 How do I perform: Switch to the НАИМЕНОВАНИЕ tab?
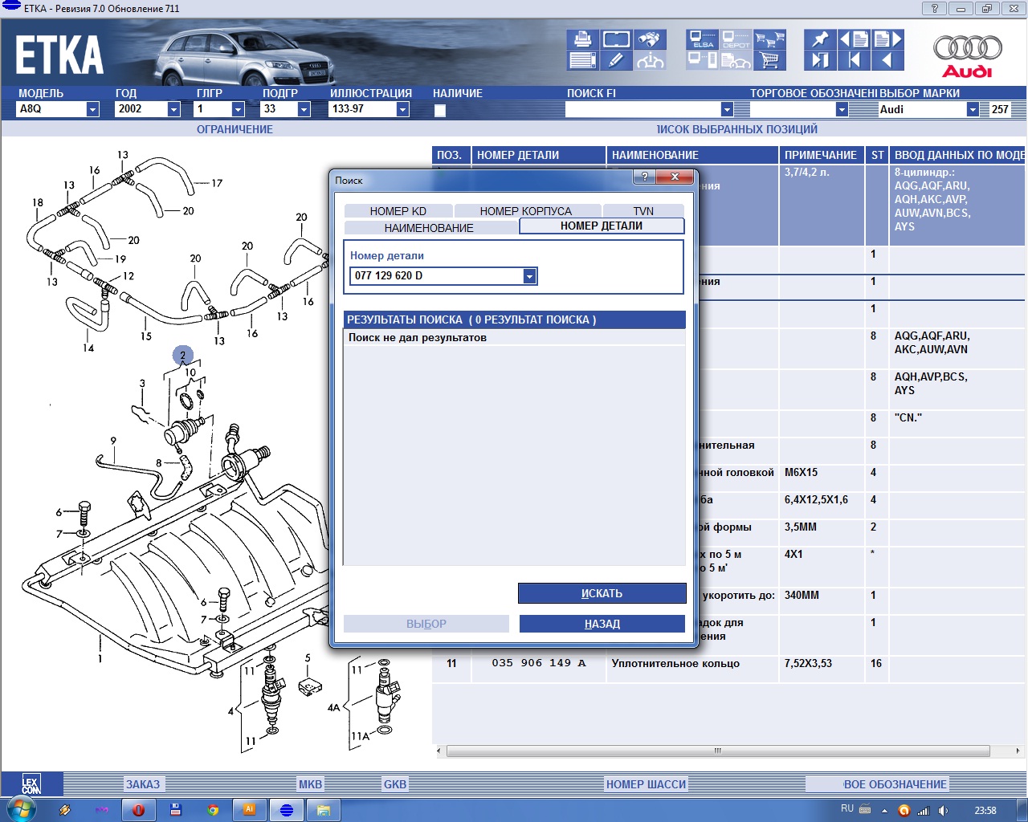pos(430,228)
